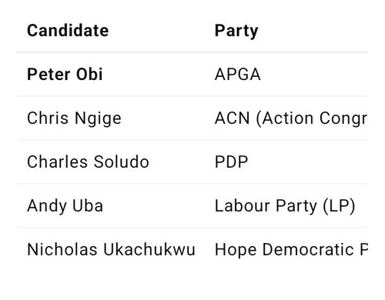Click the Candidate column header

(68, 31)
